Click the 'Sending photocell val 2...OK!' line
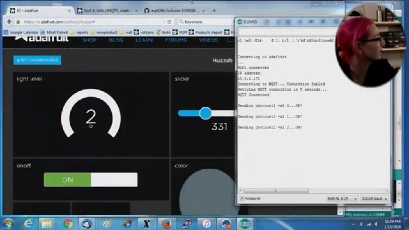The height and width of the screenshot is (230, 409). 270,127
